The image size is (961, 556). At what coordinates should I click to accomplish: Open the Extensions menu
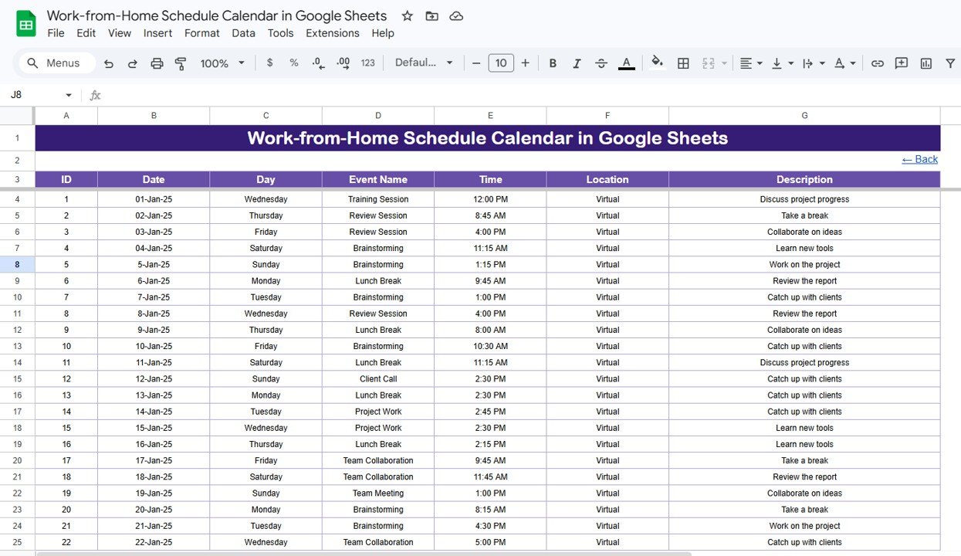click(332, 33)
